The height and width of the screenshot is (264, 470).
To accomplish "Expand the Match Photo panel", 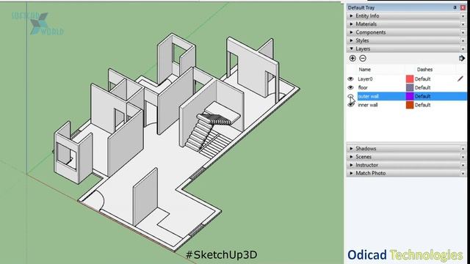I will tap(351, 173).
